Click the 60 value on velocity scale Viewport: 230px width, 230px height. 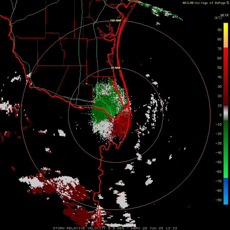coord(220,58)
